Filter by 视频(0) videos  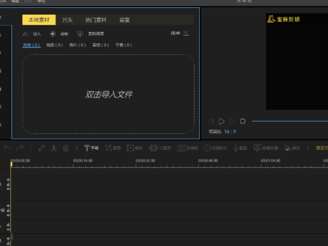(54, 45)
